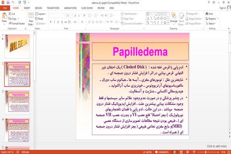Screen dimensions: 231x154
Task: Fit slide to current window icon
Action: click(x=229, y=152)
